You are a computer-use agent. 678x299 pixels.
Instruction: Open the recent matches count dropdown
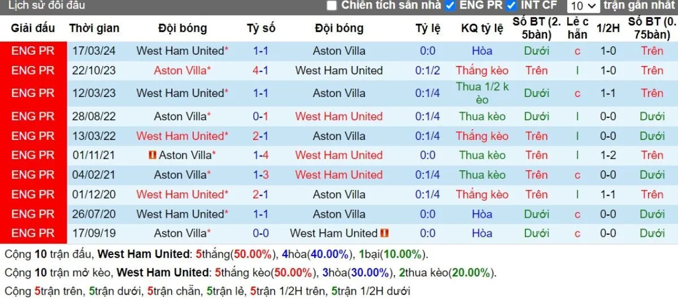tap(583, 6)
